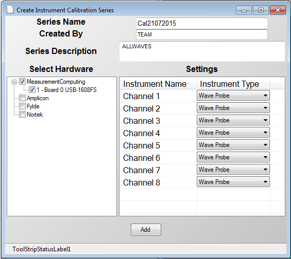Click the document icon in title bar
The width and height of the screenshot is (291, 259).
coord(10,10)
